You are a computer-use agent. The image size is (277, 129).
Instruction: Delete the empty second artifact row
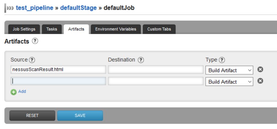[260, 81]
